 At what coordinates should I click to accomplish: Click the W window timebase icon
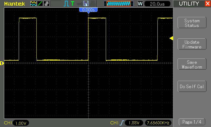coord(140,4)
